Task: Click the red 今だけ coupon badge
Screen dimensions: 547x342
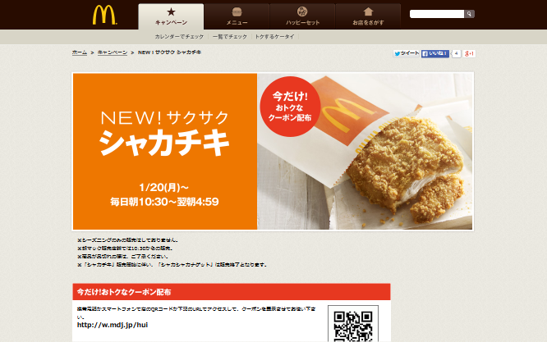Action: tap(290, 107)
